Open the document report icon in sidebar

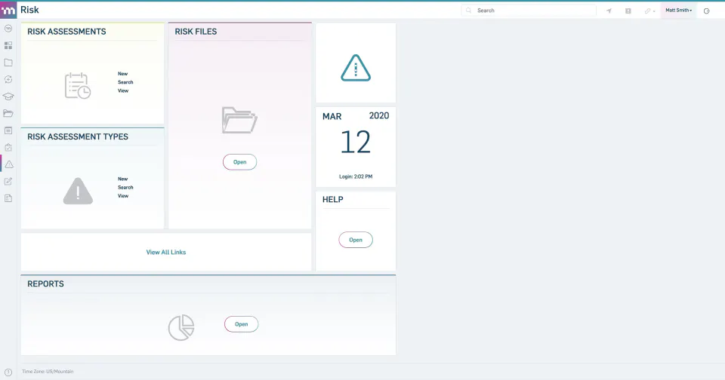8,198
